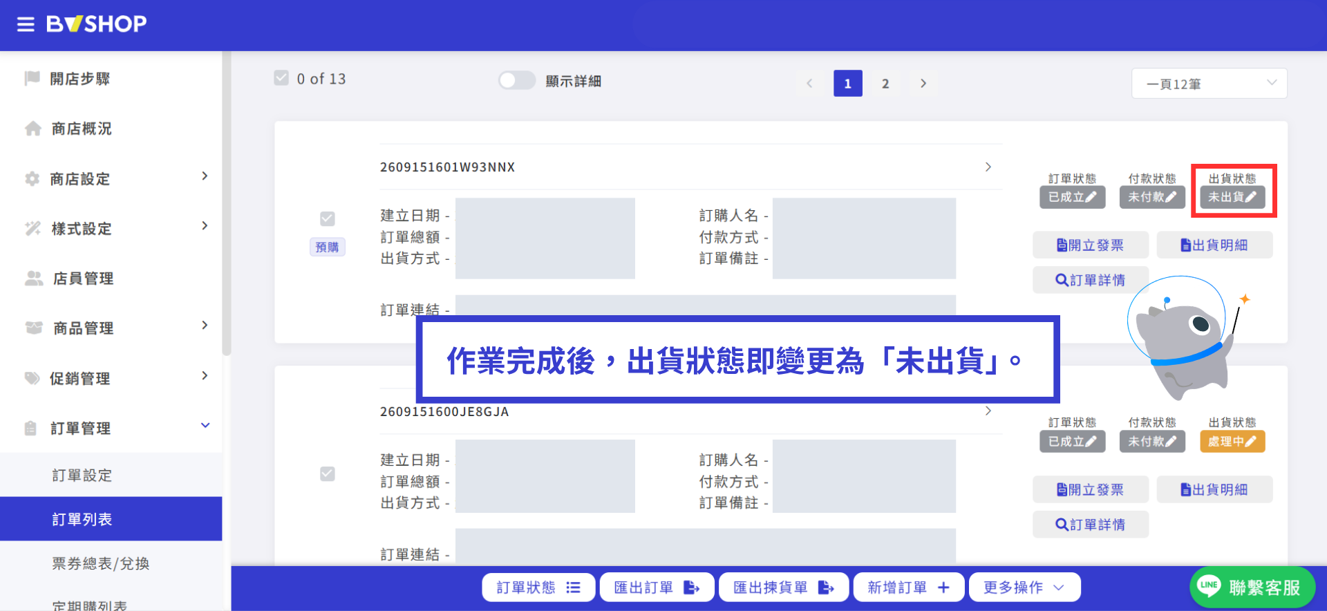Go to page 2 of orders

pos(885,84)
